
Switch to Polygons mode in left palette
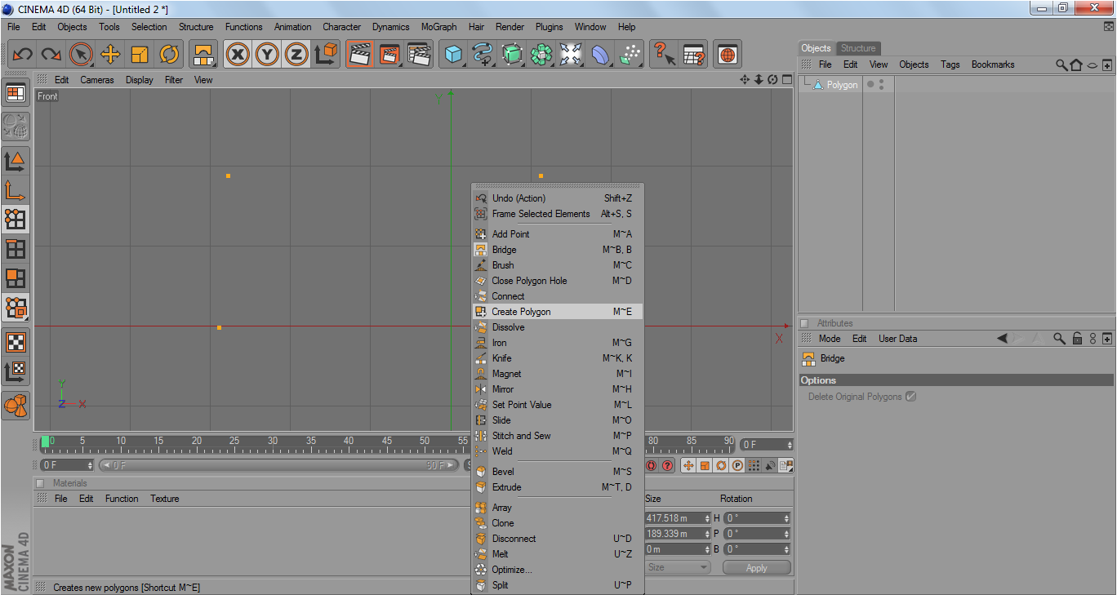(16, 278)
